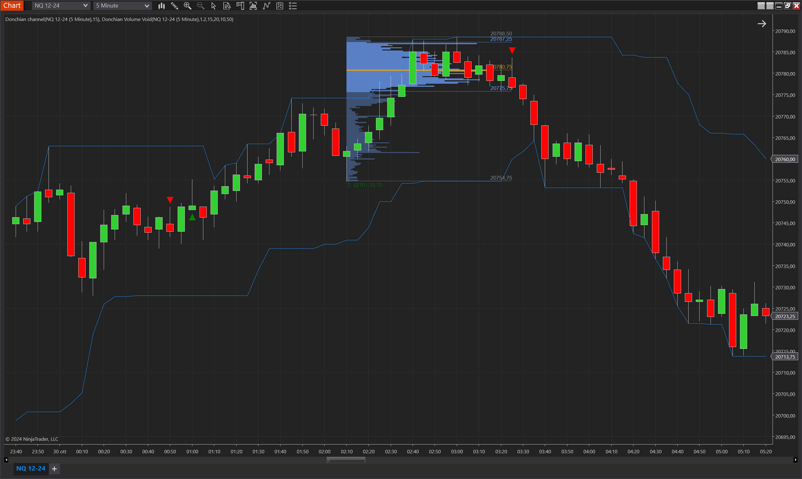Toggle the Chart Trader icon
The image size is (802, 479).
240,6
